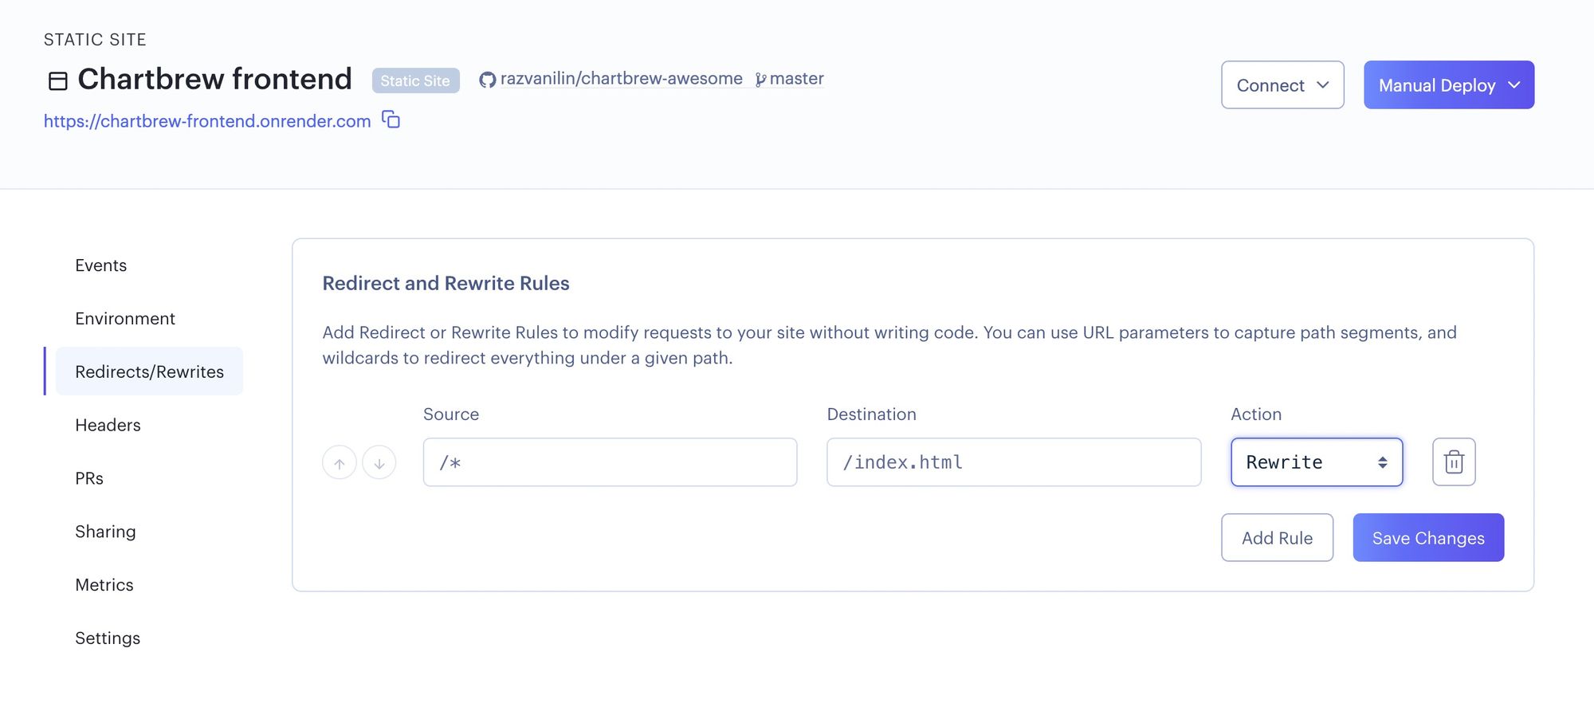The width and height of the screenshot is (1594, 707).
Task: Open the Headers section
Action: [108, 425]
